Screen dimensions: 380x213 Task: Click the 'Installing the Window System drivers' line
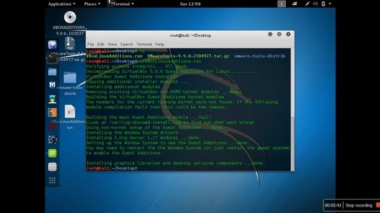[x=132, y=133]
